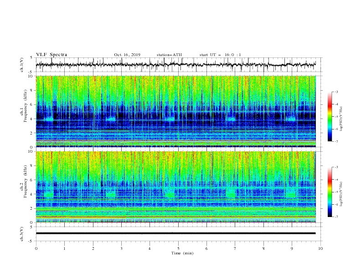Click "6" tick on ch.2 frequency axis
The width and height of the screenshot is (361, 279).
pos(32,180)
